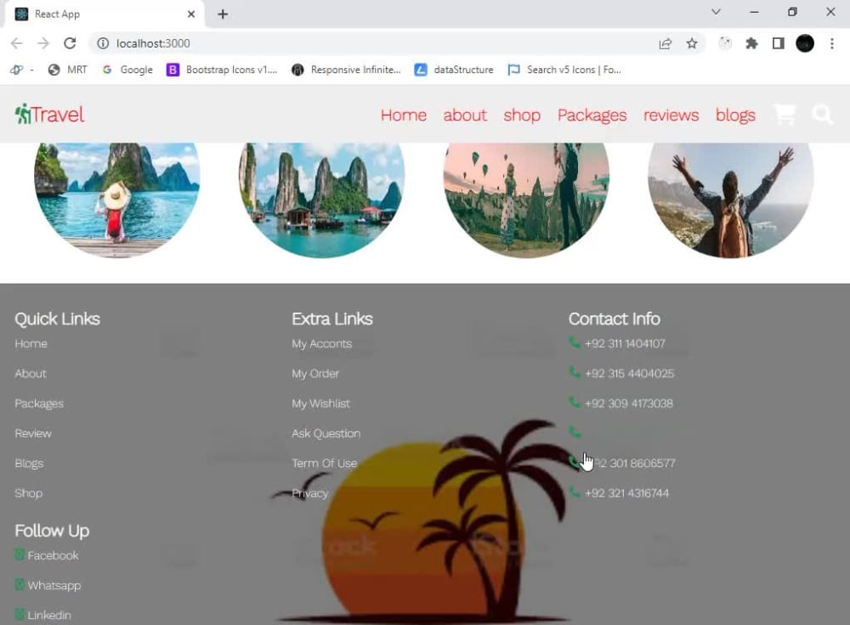The width and height of the screenshot is (850, 625).
Task: Click the search icon in the navbar
Action: (x=822, y=114)
